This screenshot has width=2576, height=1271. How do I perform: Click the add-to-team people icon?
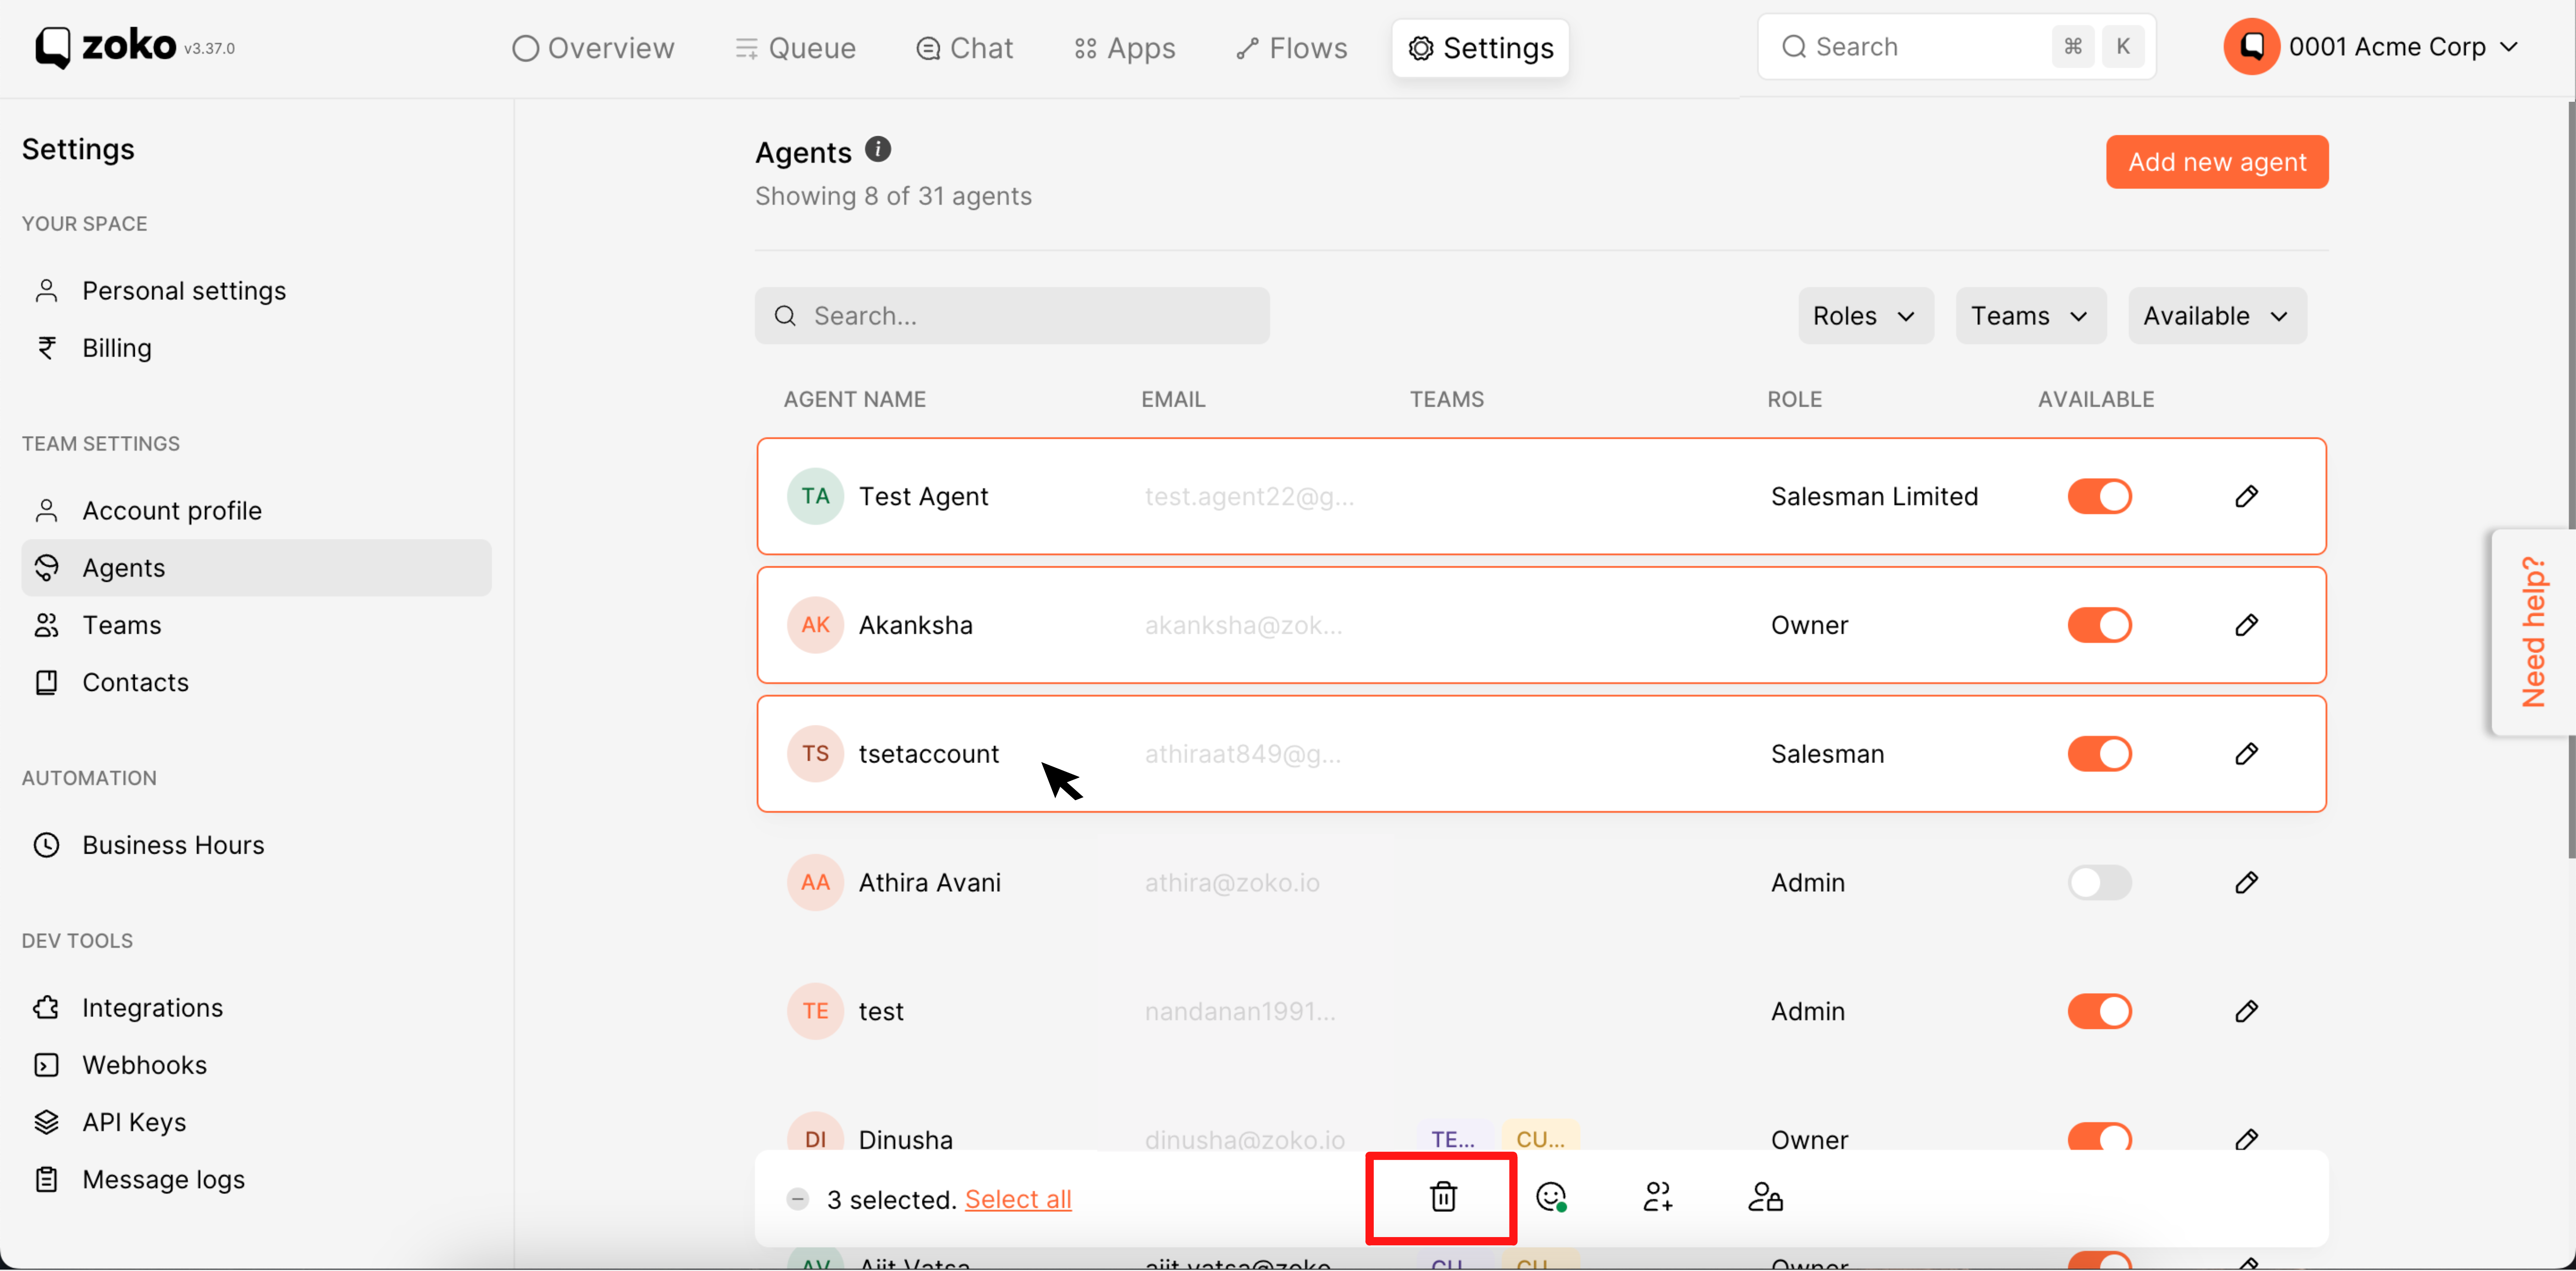(x=1658, y=1197)
